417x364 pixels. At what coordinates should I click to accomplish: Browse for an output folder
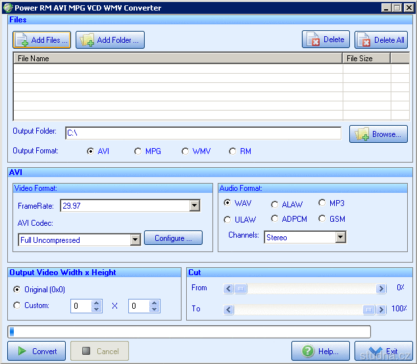[378, 134]
